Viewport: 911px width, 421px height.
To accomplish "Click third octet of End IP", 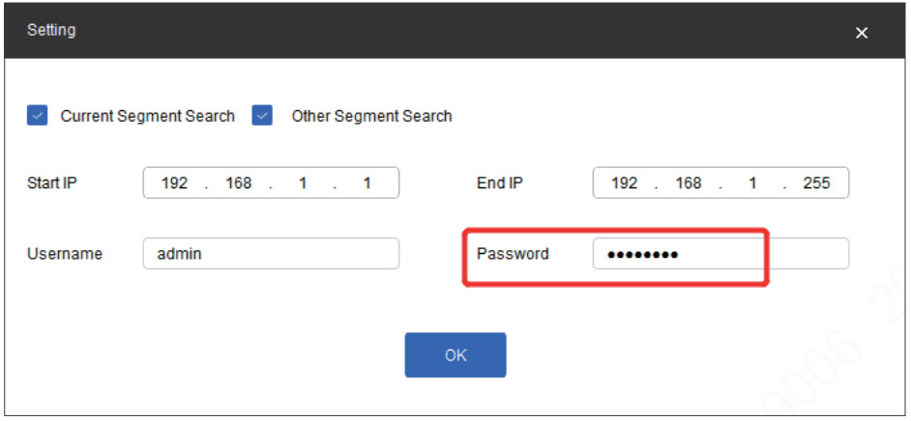I will [752, 183].
